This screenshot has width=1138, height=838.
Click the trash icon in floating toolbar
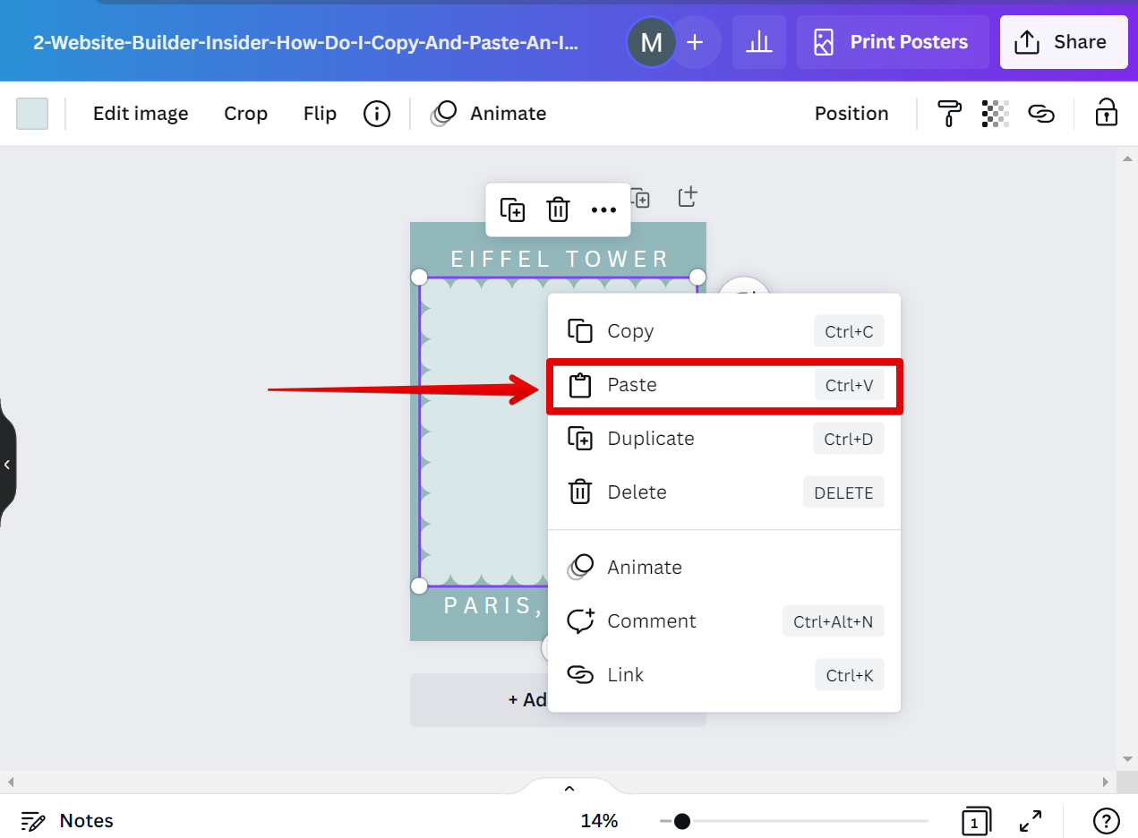[x=558, y=209]
